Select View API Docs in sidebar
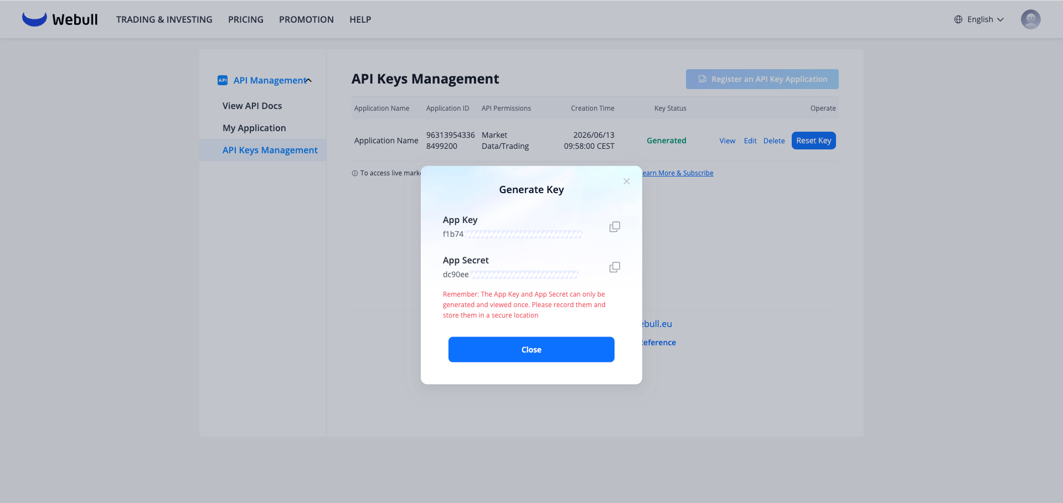 [x=252, y=106]
